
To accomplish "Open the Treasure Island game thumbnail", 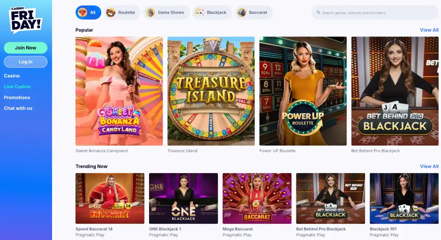I will (211, 91).
